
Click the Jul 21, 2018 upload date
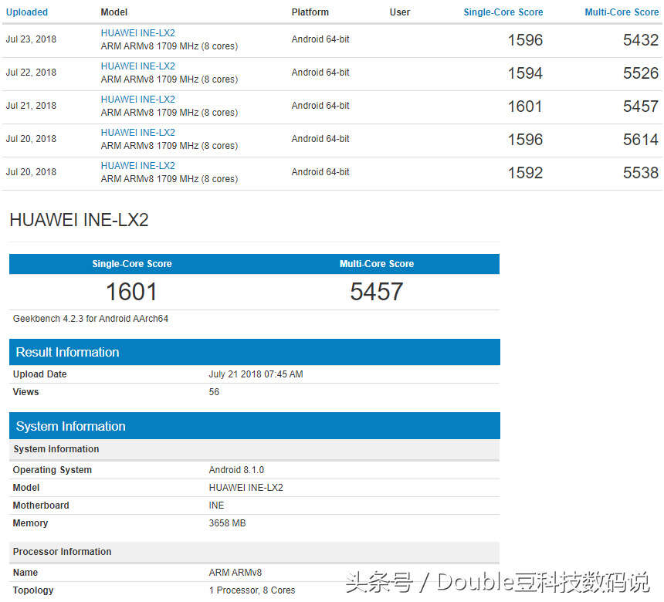point(31,106)
